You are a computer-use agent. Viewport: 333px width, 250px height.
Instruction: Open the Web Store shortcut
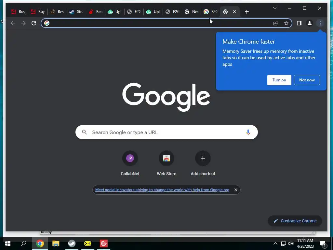(x=166, y=163)
